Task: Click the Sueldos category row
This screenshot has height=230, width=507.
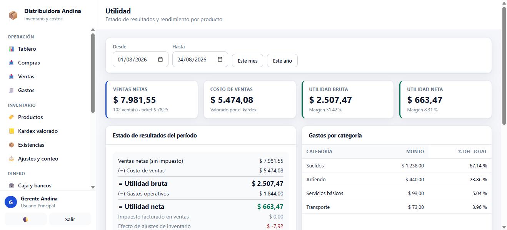Action: 397,165
